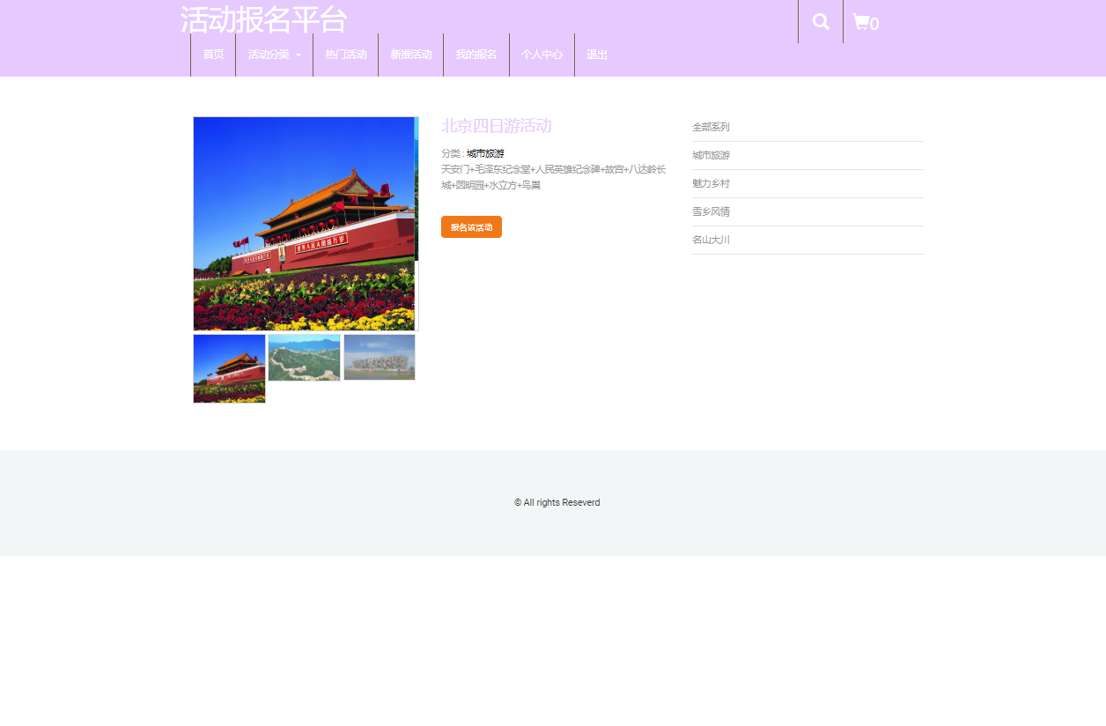
Task: Open 个人中心 navigation item
Action: (542, 55)
